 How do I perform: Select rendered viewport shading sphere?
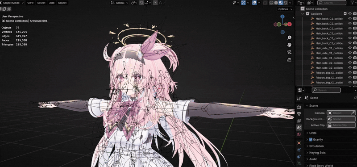(x=285, y=3)
